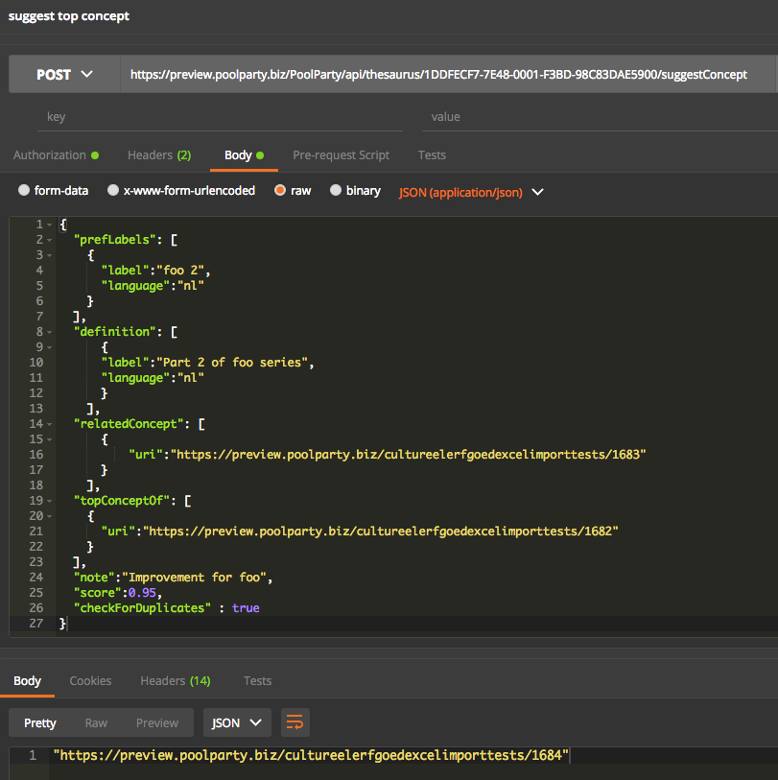Open the JSON (application/json) content type dropdown
The height and width of the screenshot is (780, 778).
(x=471, y=192)
